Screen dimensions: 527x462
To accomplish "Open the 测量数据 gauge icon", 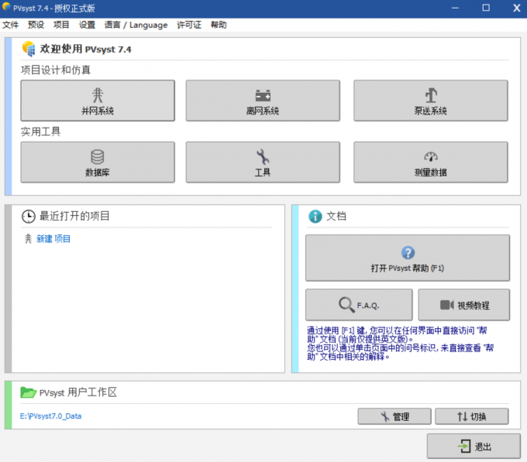I will [431, 157].
